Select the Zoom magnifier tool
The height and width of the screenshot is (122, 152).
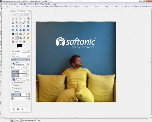click(x=28, y=22)
